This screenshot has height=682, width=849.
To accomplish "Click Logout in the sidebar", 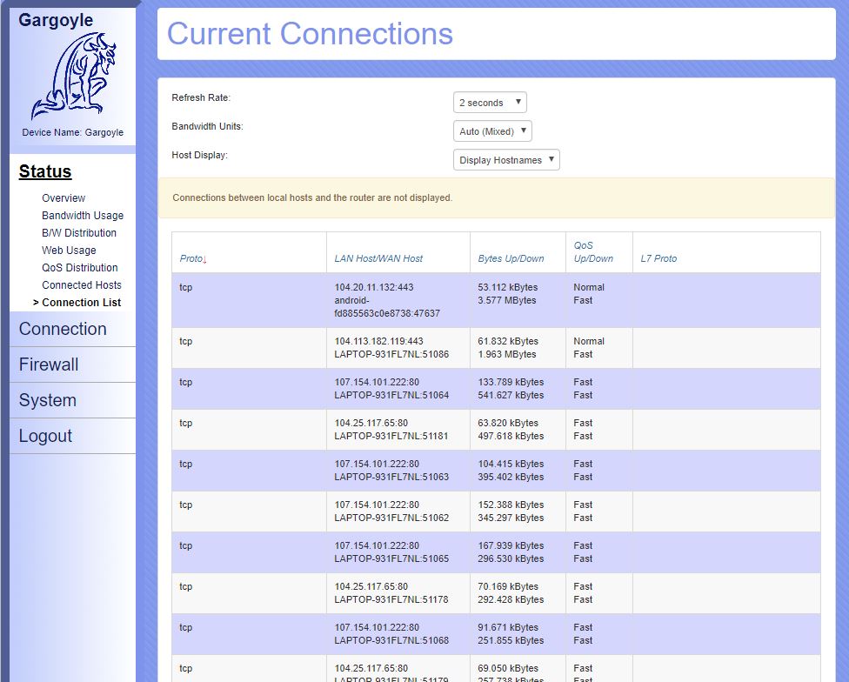I will coord(45,436).
